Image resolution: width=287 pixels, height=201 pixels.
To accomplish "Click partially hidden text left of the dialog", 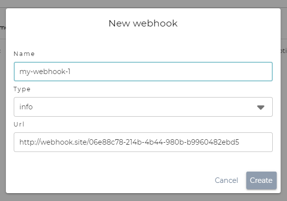I will 3,27.
